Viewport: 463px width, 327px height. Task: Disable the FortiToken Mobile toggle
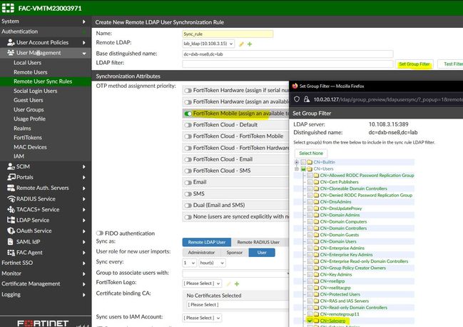[188, 114]
